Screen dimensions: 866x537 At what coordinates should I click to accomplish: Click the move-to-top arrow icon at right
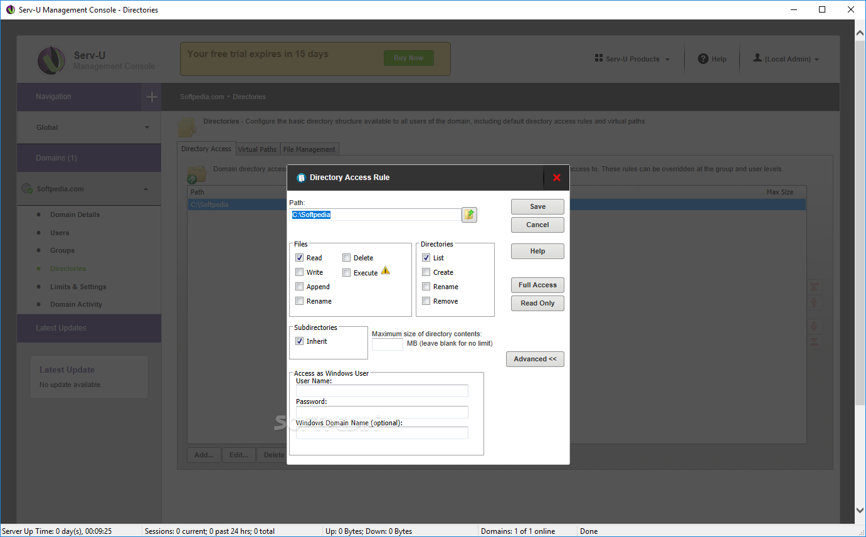pos(815,287)
